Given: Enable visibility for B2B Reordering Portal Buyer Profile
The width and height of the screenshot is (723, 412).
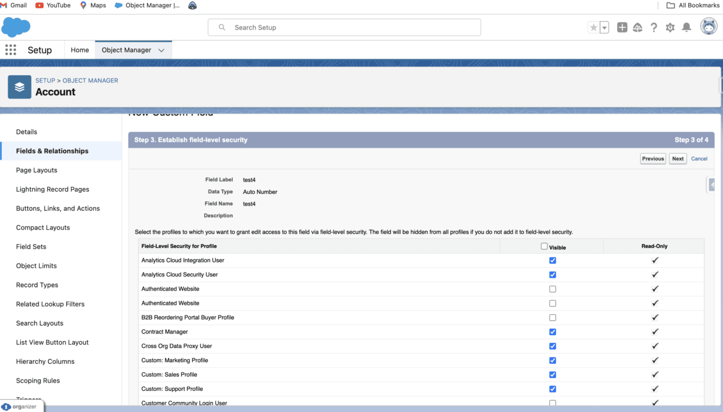Looking at the screenshot, I should (552, 317).
